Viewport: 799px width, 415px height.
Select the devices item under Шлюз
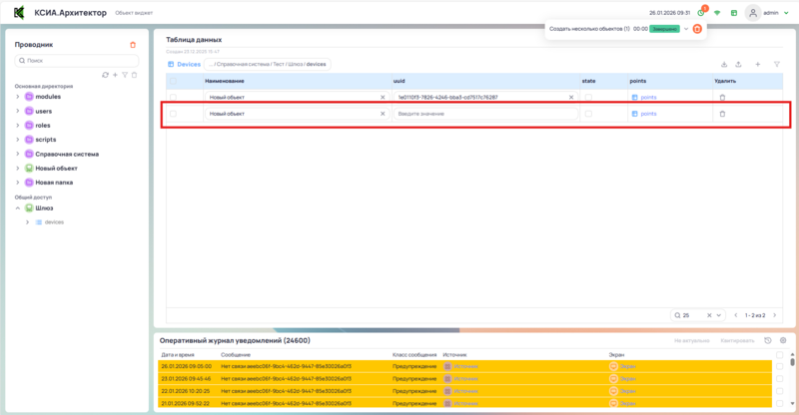54,221
